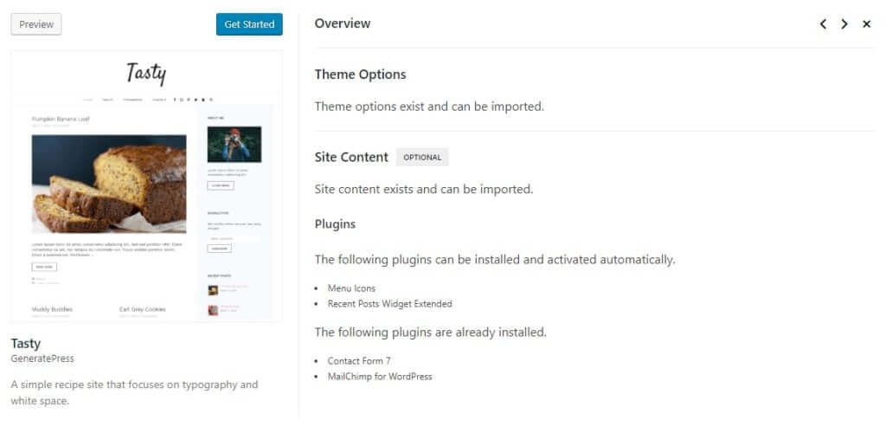Click the Get Started button
This screenshot has height=433, width=886.
tap(249, 24)
